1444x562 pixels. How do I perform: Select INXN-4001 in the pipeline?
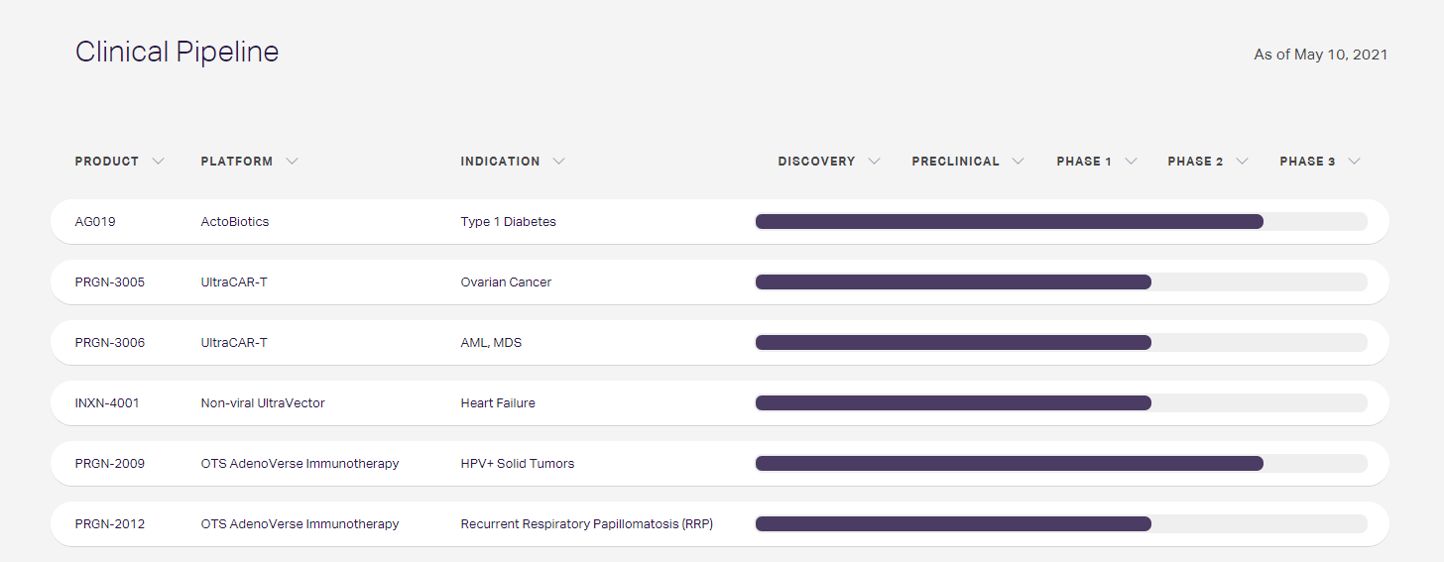coord(107,403)
